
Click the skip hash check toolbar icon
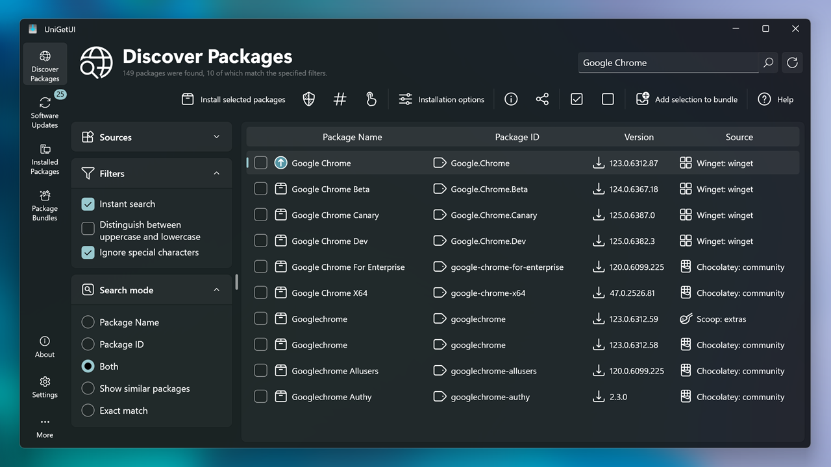340,99
